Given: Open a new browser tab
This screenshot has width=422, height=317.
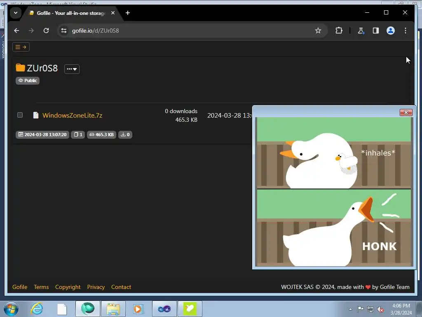Looking at the screenshot, I should tap(128, 13).
